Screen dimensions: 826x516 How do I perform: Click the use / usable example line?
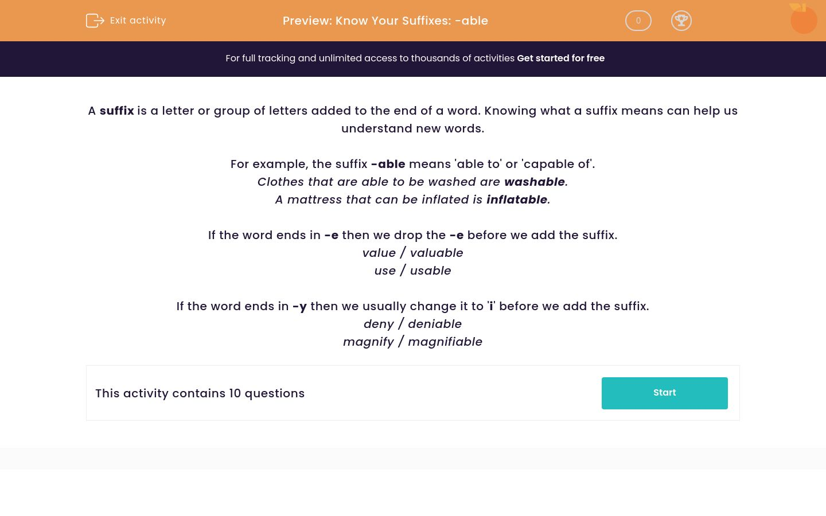point(412,271)
